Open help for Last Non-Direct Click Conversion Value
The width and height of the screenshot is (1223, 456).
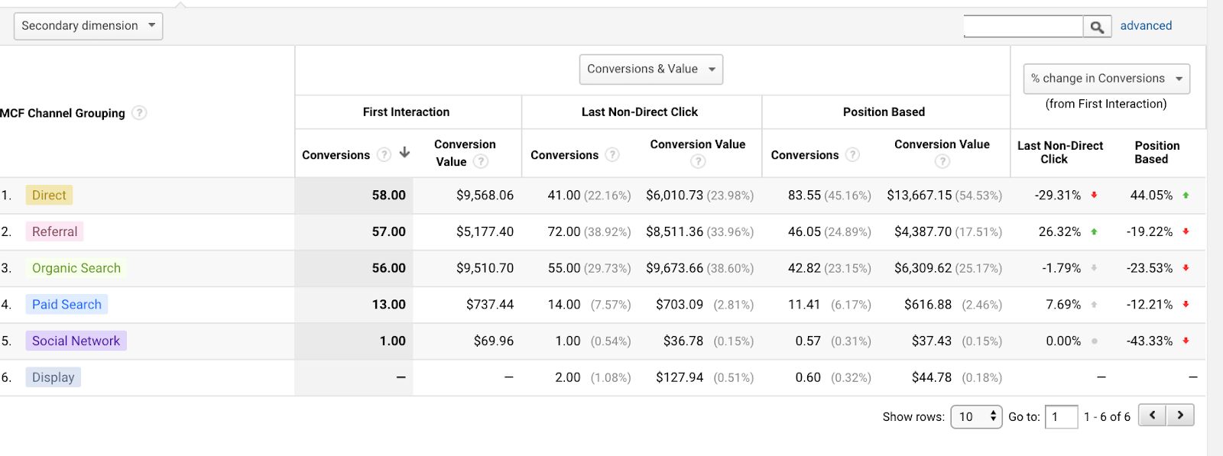click(x=698, y=161)
